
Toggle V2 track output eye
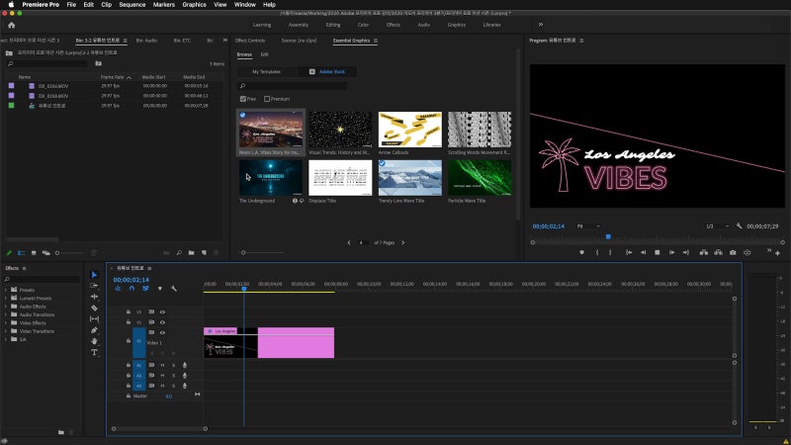coord(162,322)
